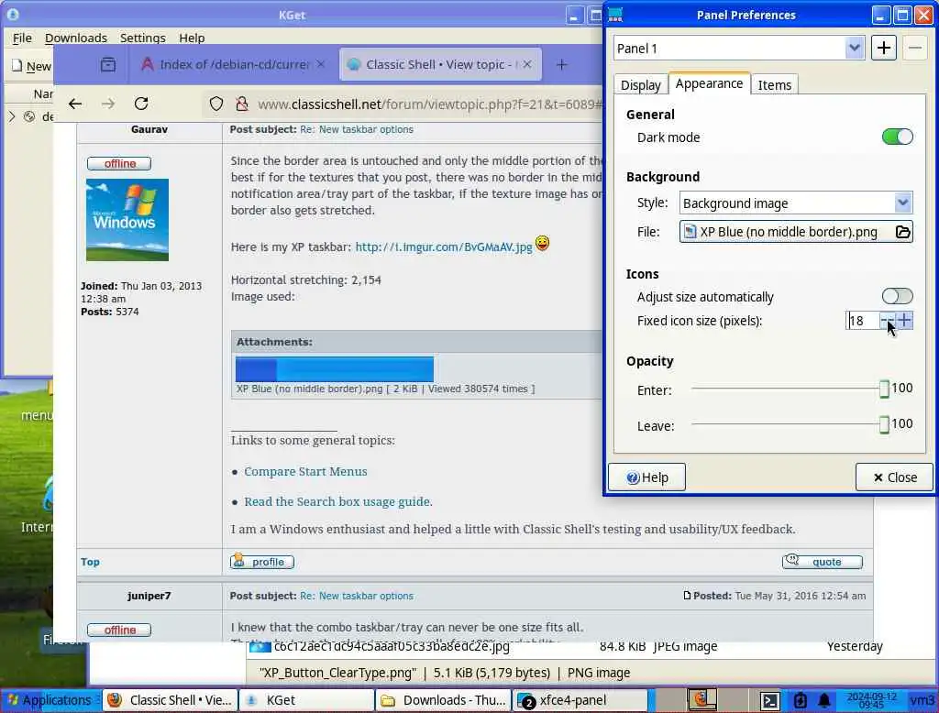939x713 pixels.
Task: Remove the panel with minus button
Action: coord(914,48)
